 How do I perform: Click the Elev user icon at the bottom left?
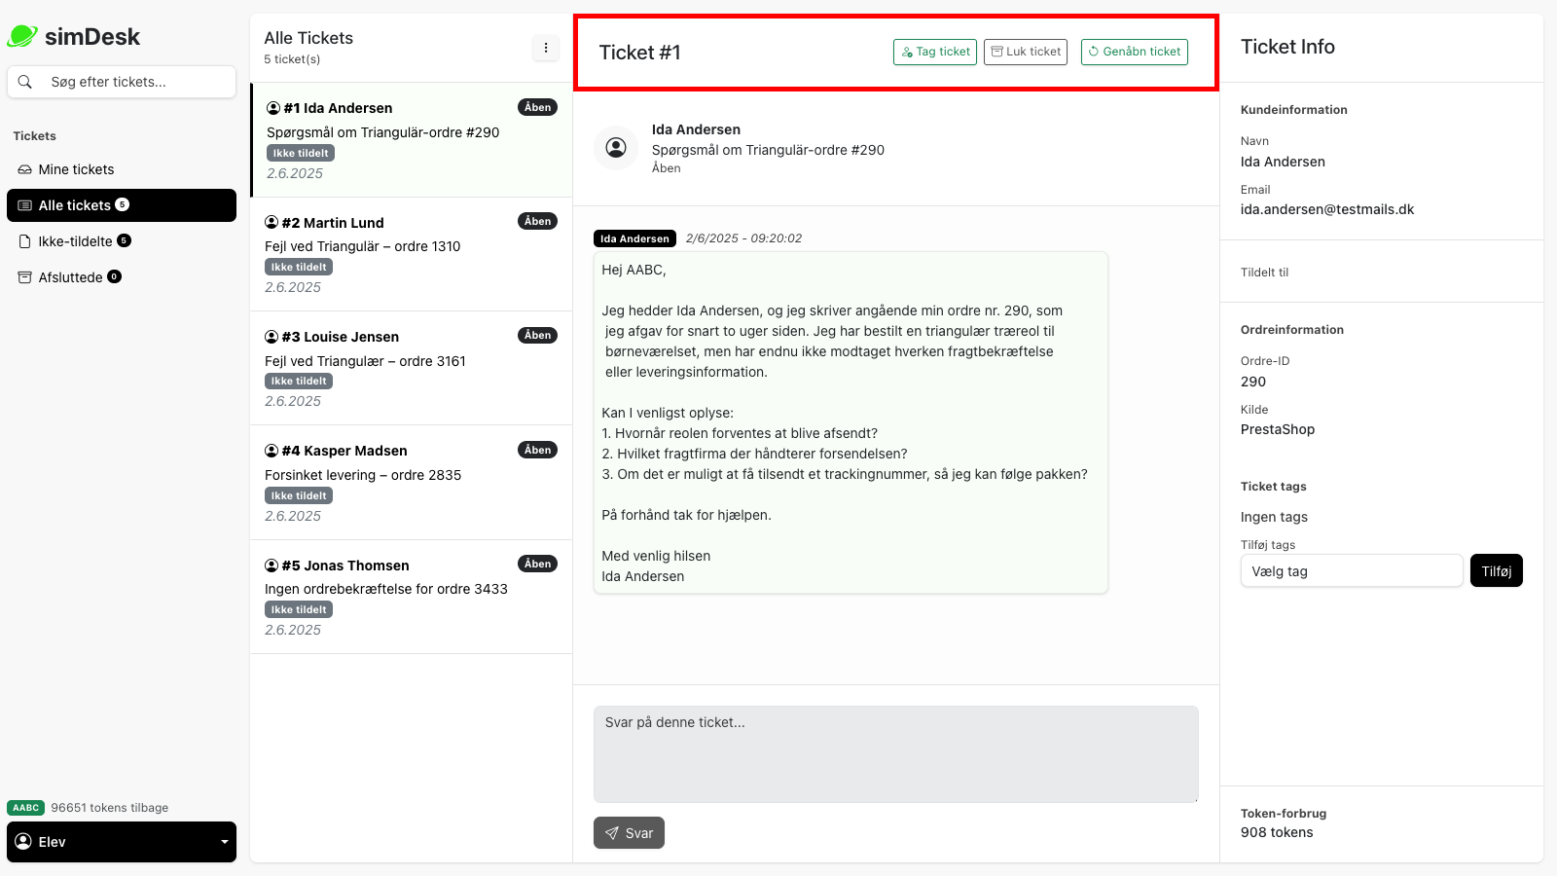23,841
